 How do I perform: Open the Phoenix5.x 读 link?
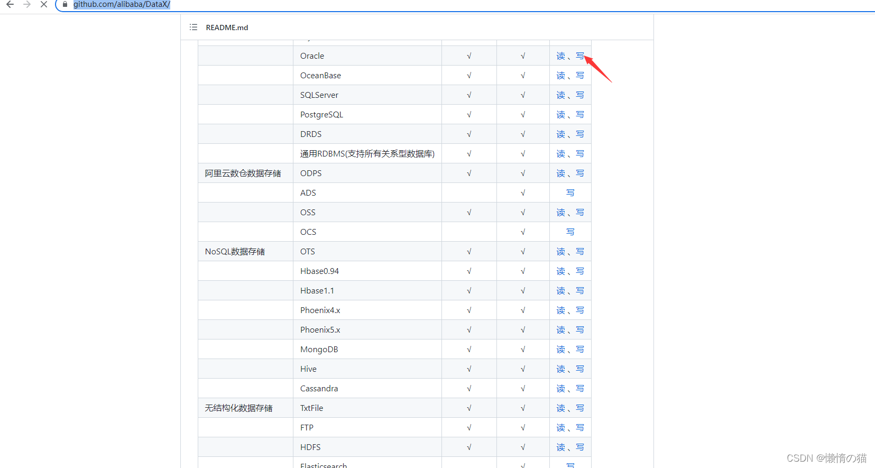click(x=560, y=330)
